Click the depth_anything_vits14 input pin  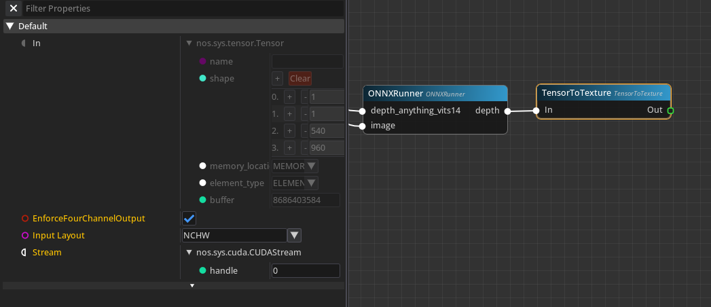coord(362,111)
